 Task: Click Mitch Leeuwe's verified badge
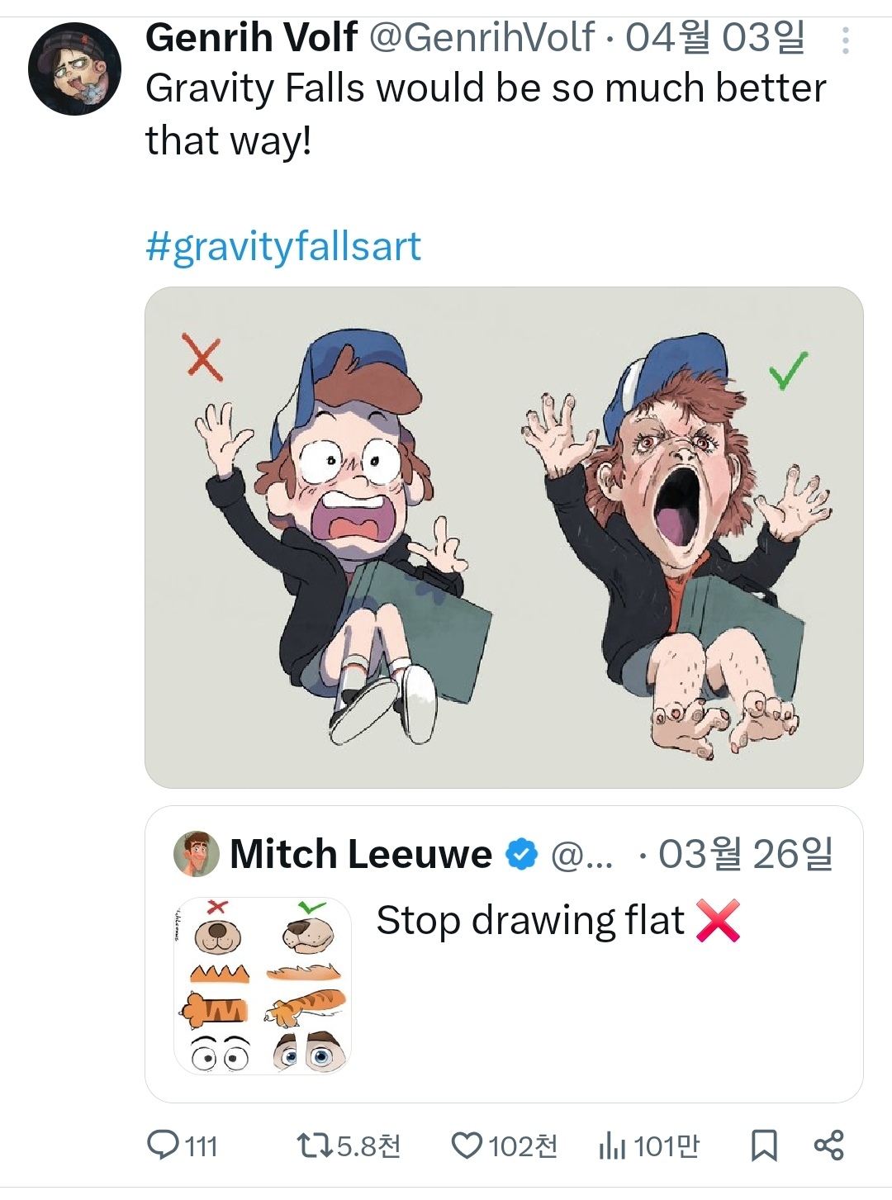521,855
